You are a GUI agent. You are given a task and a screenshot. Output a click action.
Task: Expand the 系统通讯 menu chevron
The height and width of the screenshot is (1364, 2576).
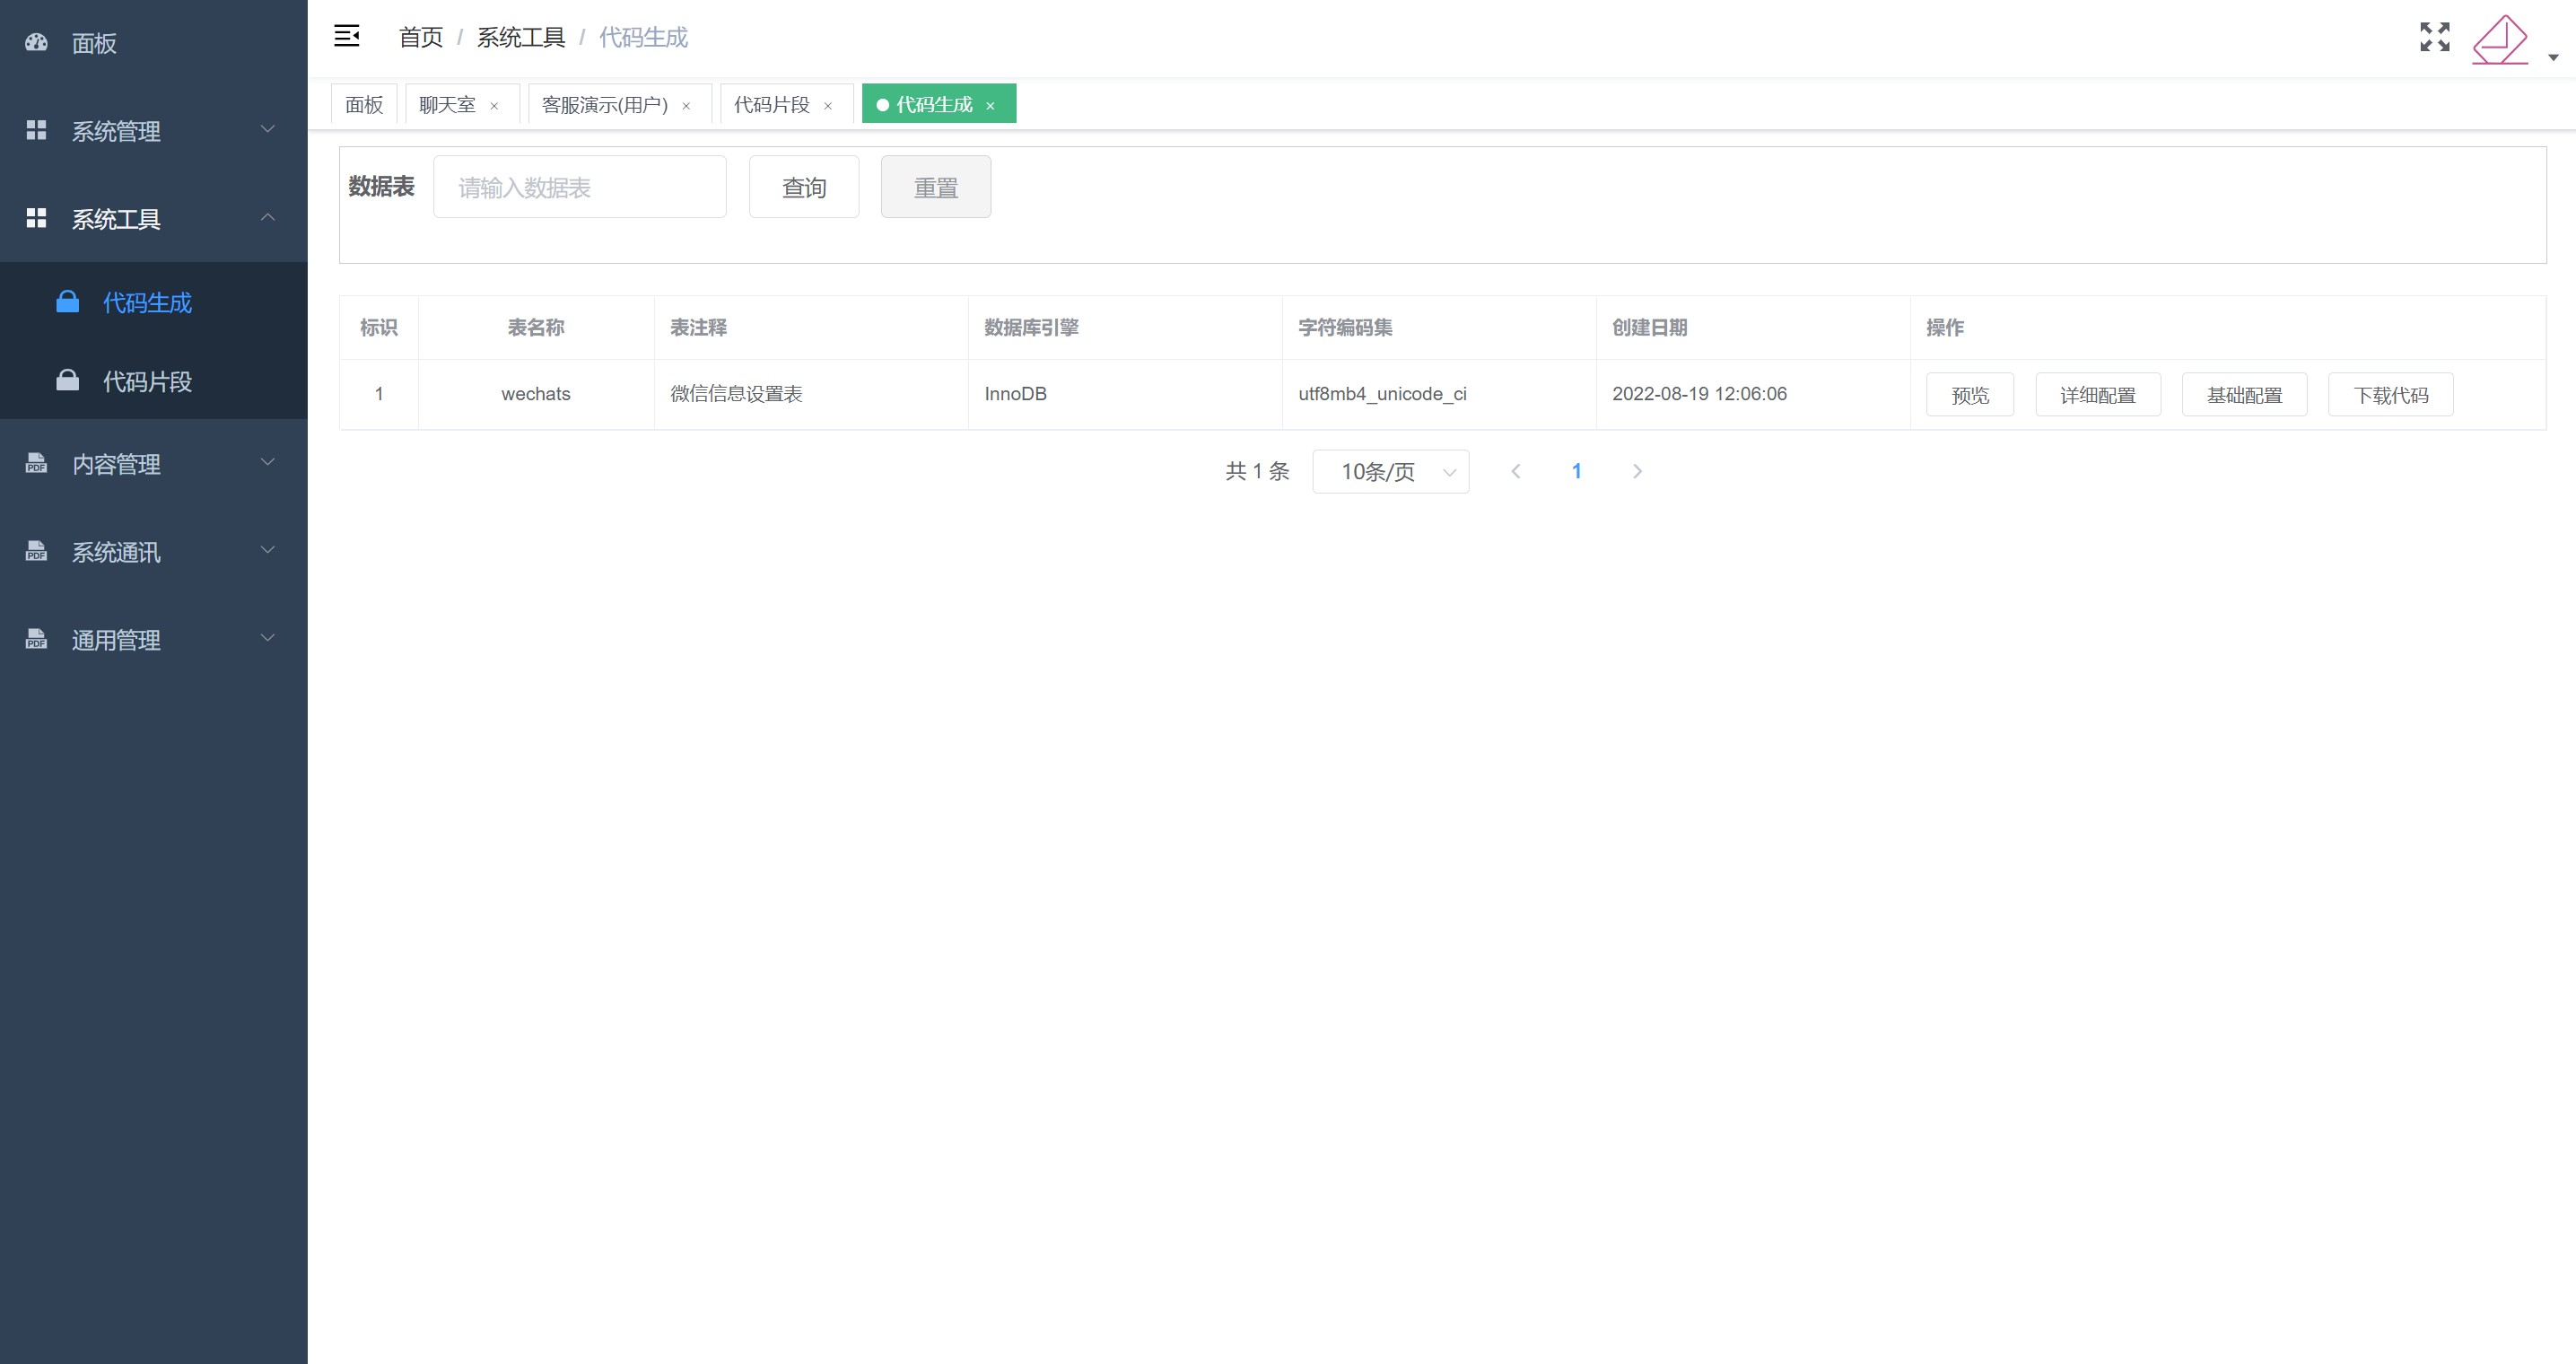pyautogui.click(x=267, y=550)
